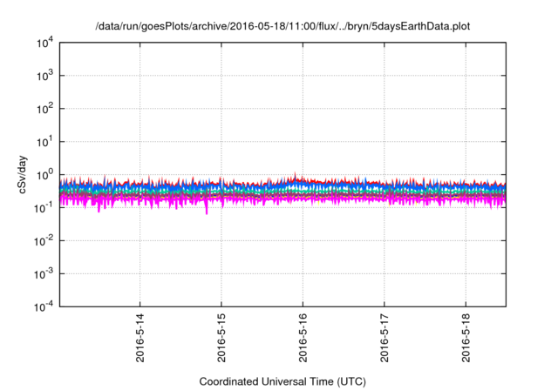Screen dimensions: 558x390
Task: Click the cSv/day y-axis label
Action: click(23, 174)
